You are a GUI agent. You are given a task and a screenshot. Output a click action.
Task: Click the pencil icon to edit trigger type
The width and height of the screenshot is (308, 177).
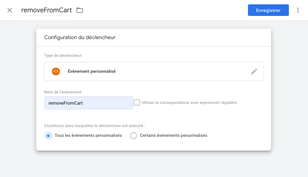(x=254, y=71)
